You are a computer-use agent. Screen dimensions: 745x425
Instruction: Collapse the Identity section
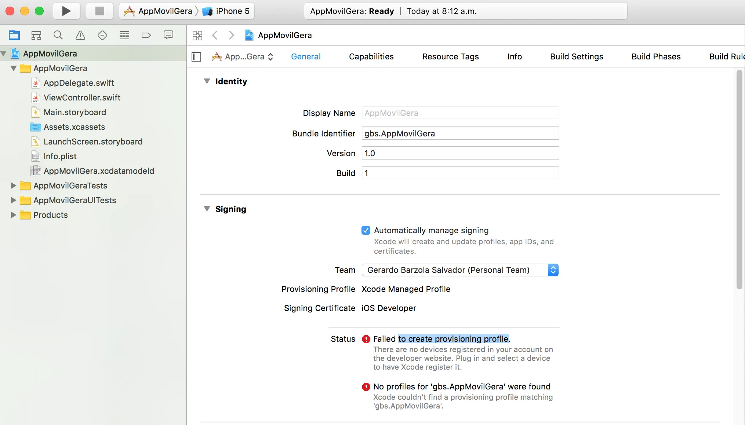[207, 81]
